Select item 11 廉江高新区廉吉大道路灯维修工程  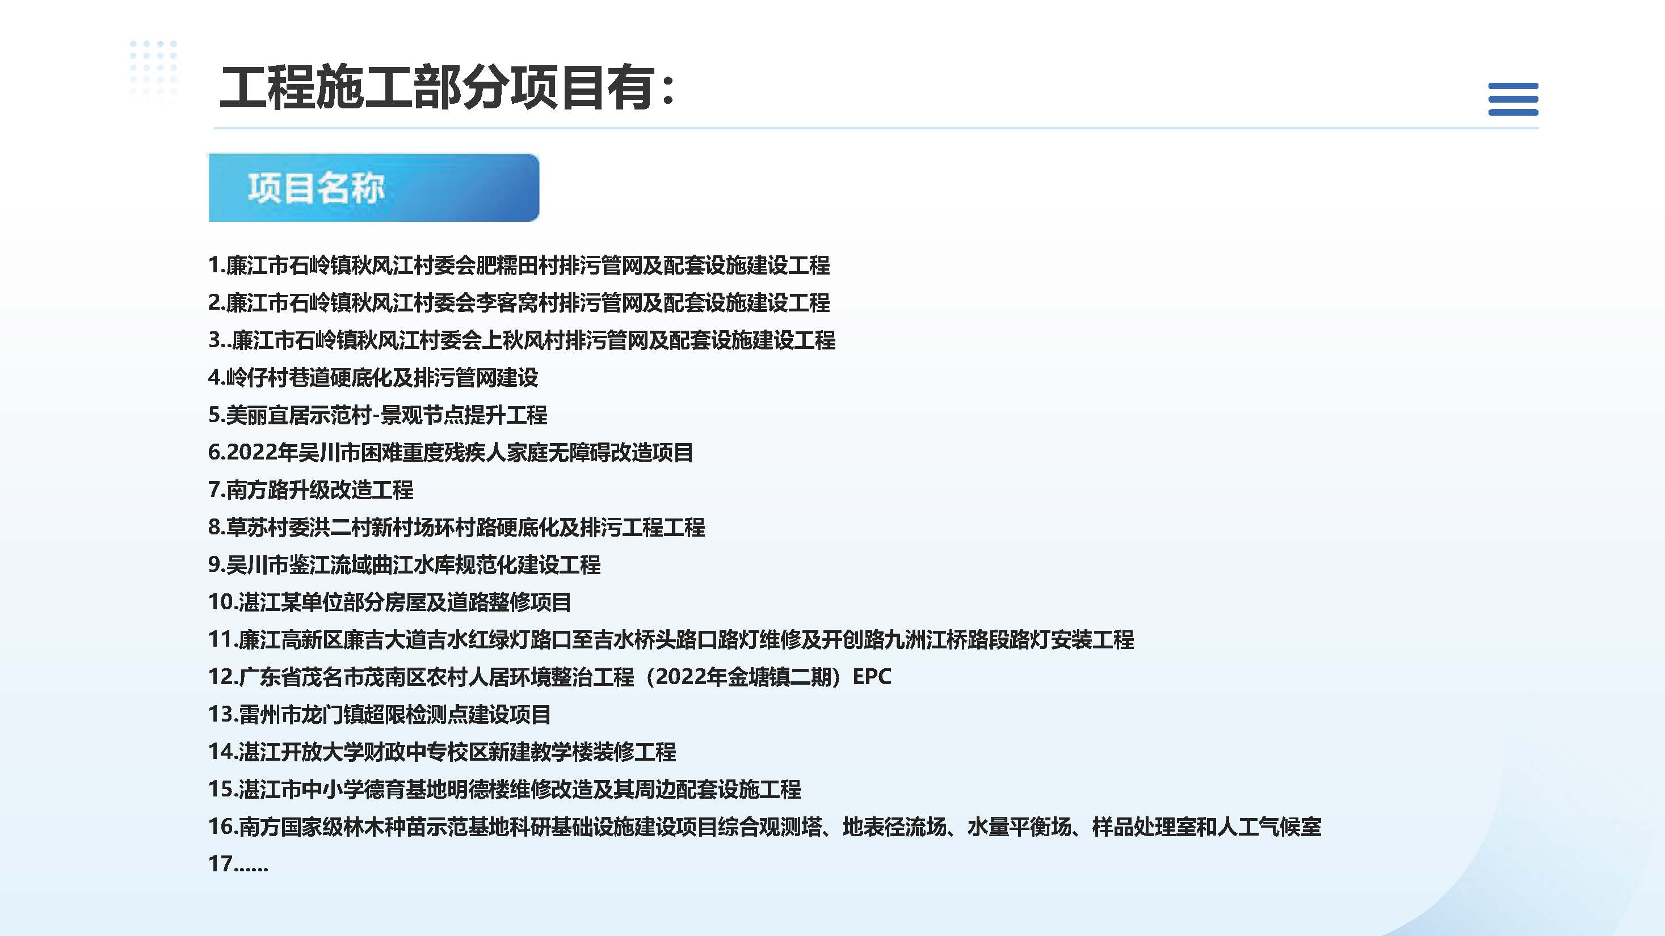click(671, 639)
